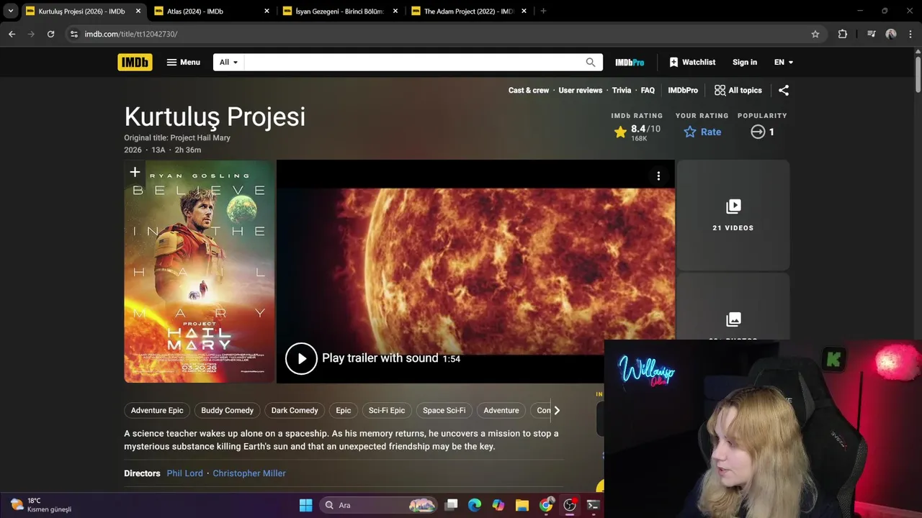Open the Windows Start menu
922x518 pixels.
click(305, 505)
